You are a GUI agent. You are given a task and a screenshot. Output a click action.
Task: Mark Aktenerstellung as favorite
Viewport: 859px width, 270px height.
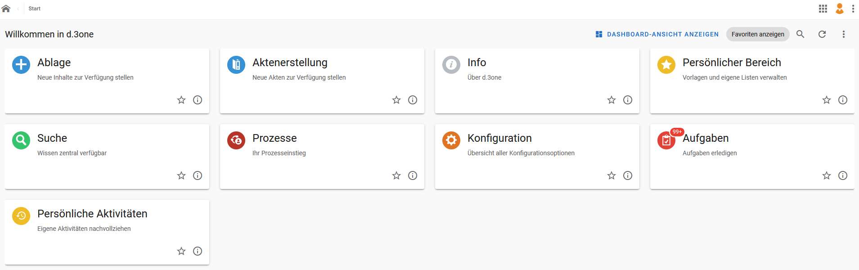(x=396, y=100)
